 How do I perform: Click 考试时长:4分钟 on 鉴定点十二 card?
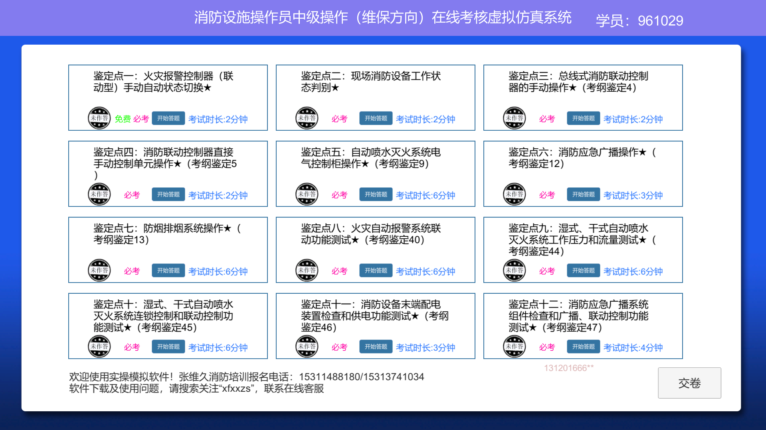click(x=633, y=348)
